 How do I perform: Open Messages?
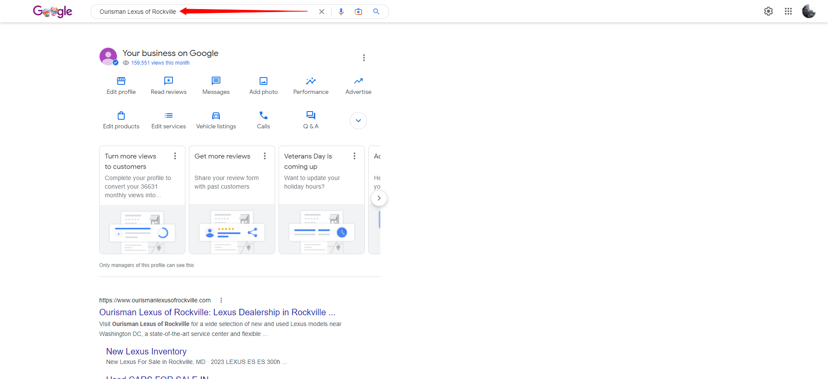click(216, 86)
